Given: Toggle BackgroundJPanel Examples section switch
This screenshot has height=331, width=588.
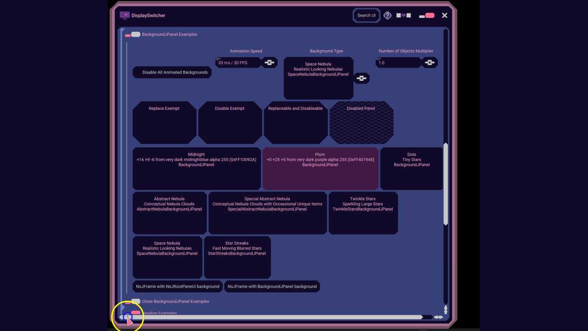Looking at the screenshot, I should coord(132,34).
